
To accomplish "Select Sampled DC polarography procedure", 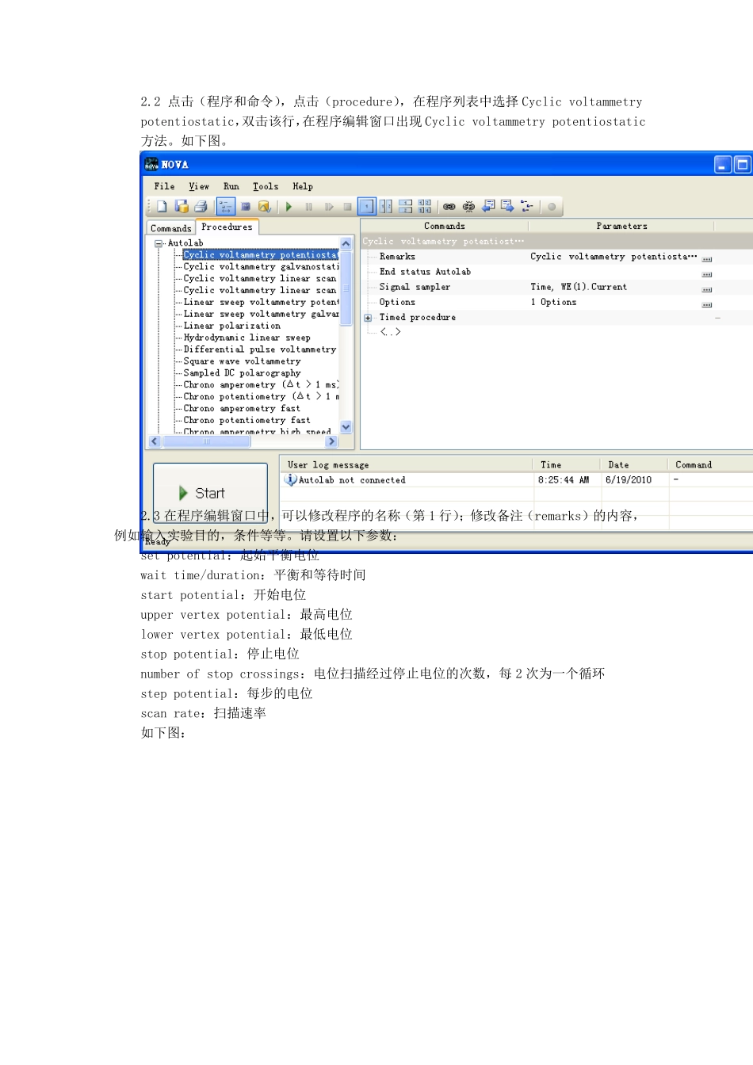I will click(x=243, y=373).
